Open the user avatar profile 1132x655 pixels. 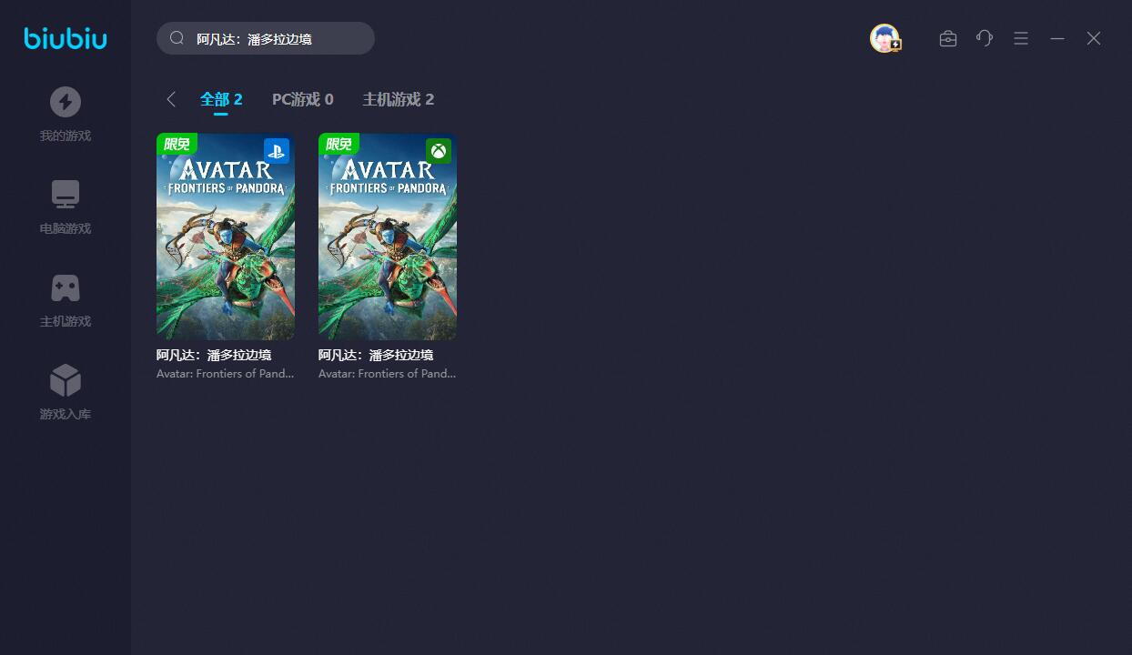click(885, 38)
